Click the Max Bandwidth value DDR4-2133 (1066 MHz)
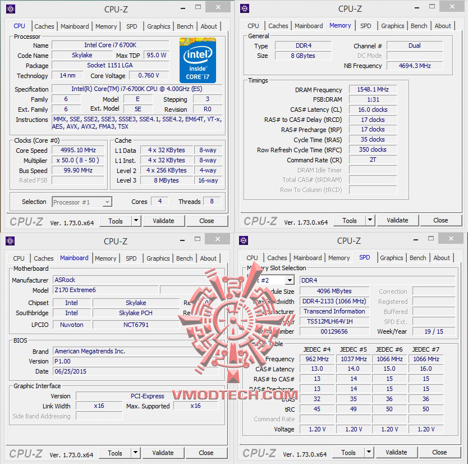The image size is (468, 464). point(334,301)
